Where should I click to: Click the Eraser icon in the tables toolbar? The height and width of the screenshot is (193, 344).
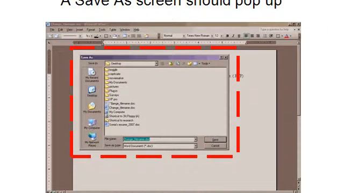click(x=56, y=36)
